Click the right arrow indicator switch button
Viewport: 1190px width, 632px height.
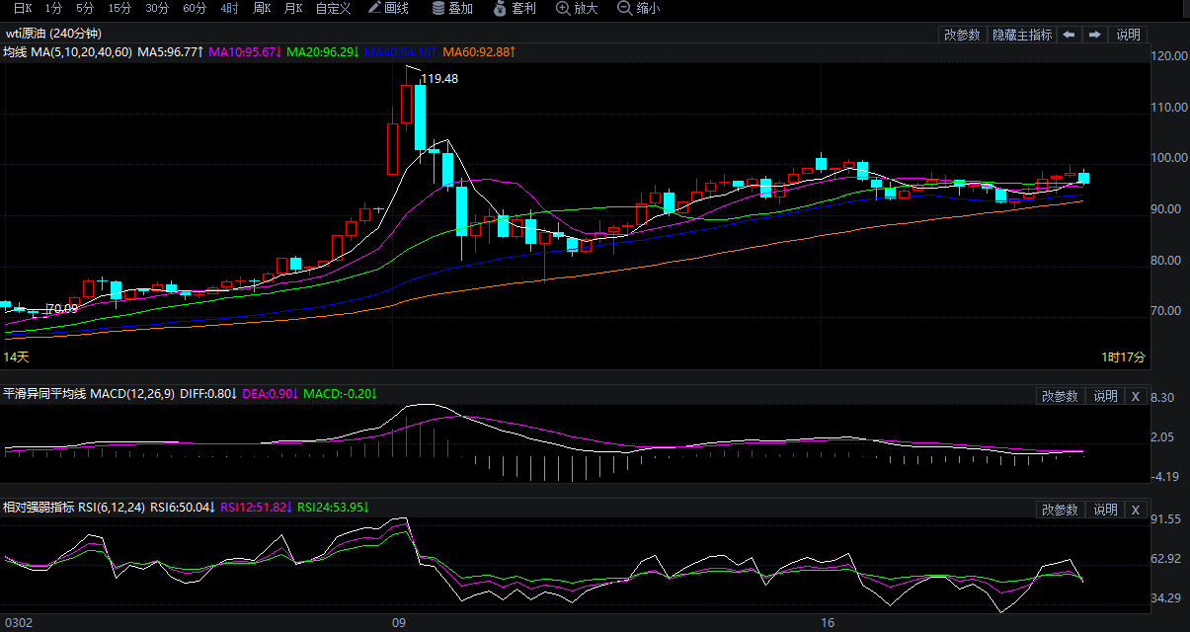click(x=1094, y=35)
